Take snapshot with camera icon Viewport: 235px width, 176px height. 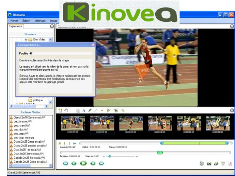(209, 163)
